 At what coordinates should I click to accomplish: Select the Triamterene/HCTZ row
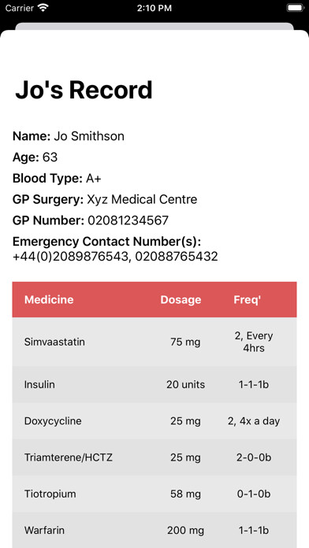[154, 457]
